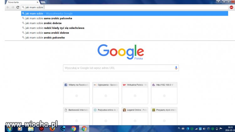The width and height of the screenshot is (235, 132).
Task: Click the first green shield tray icon
Action: coord(192,129)
